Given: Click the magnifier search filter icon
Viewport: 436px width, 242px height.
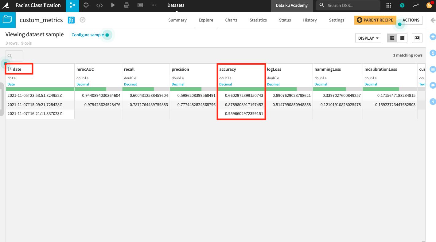Looking at the screenshot, I should pos(10,56).
